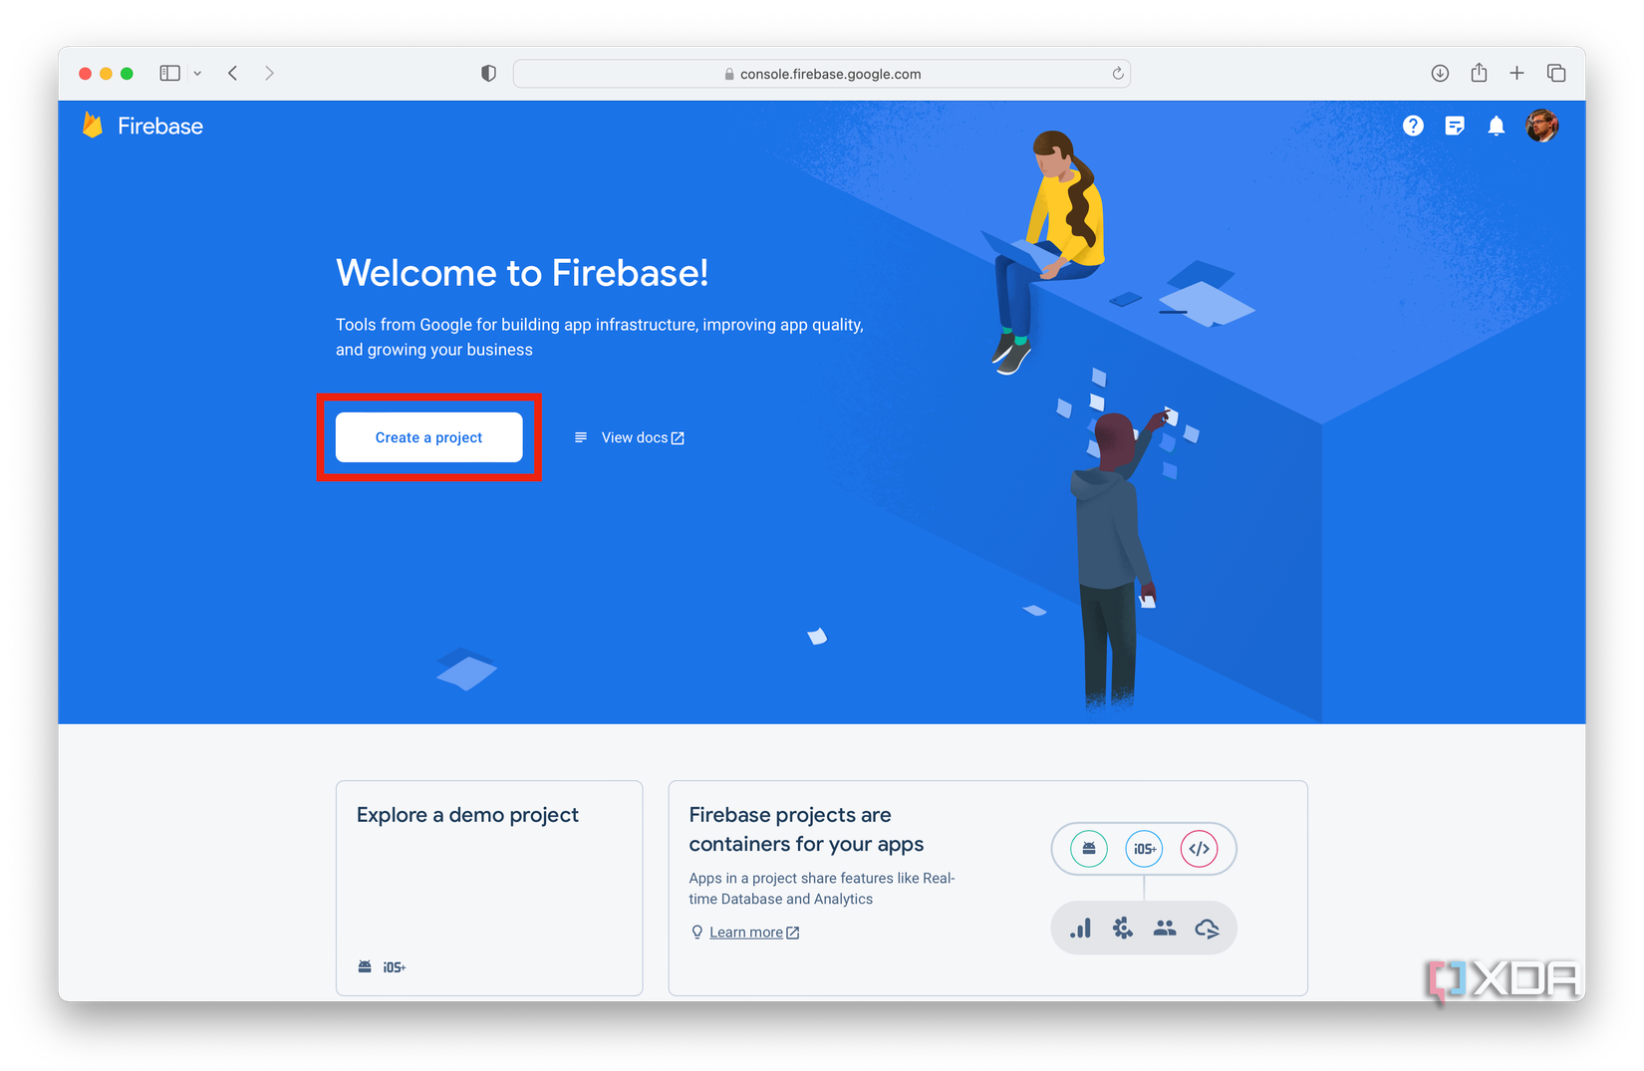Show notifications via the bell icon
Screen dimensions: 1644x1071
coord(1497,126)
